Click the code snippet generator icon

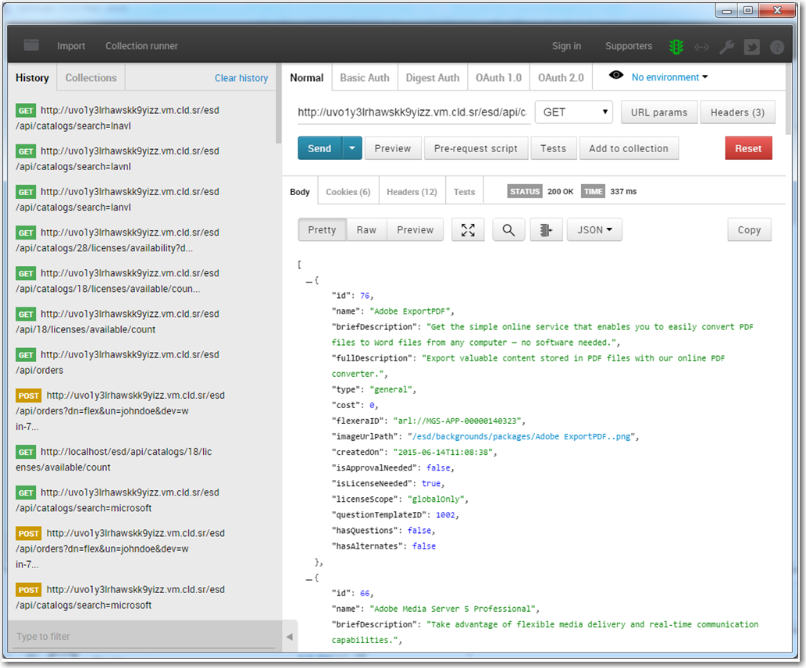[x=701, y=46]
